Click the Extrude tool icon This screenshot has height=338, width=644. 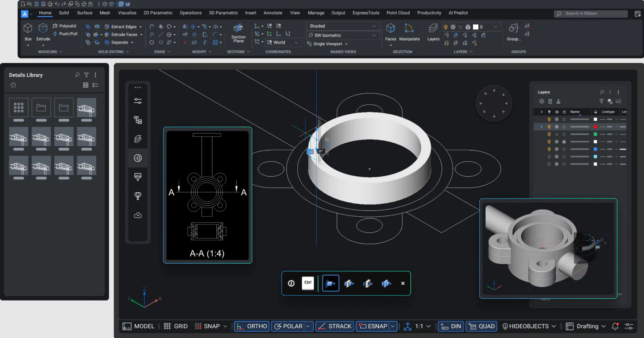point(43,28)
